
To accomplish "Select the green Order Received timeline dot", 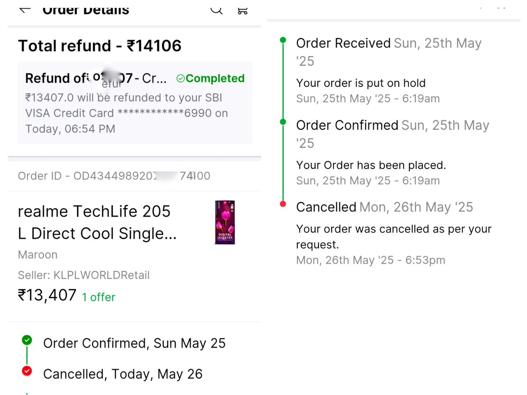I will click(283, 40).
